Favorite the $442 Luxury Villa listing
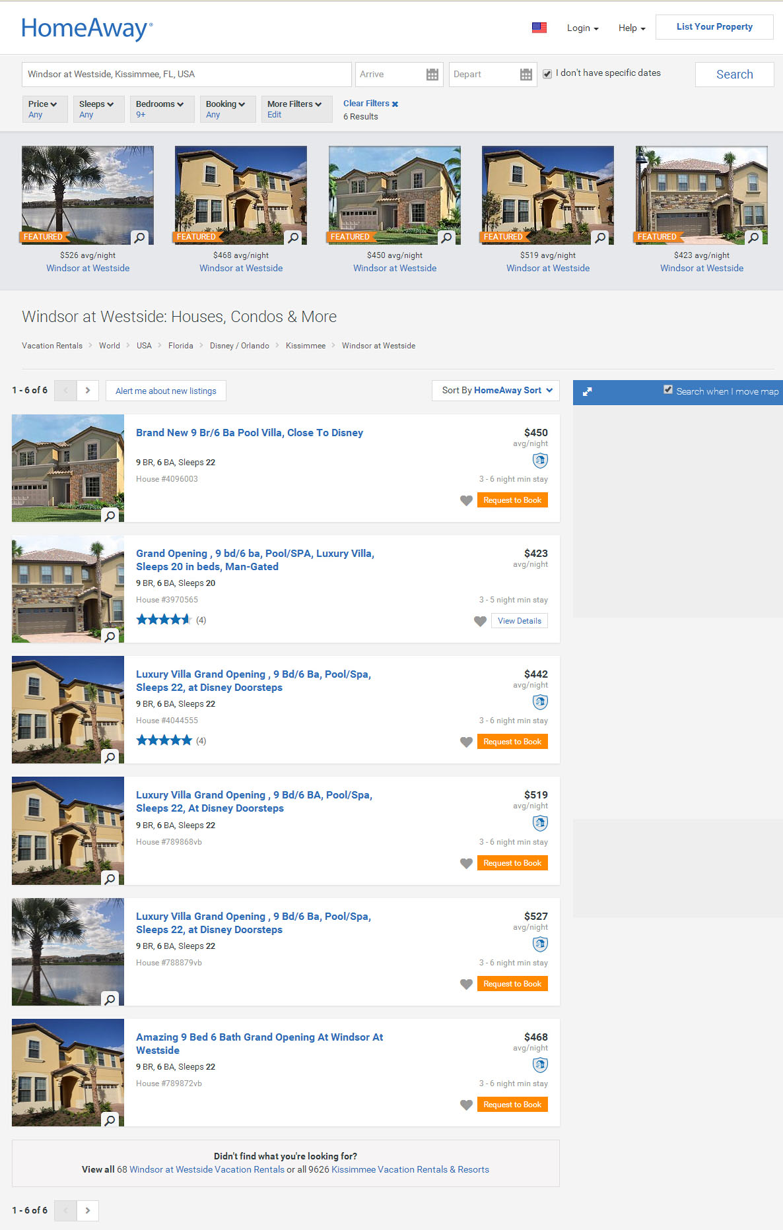This screenshot has height=1230, width=783. 466,742
